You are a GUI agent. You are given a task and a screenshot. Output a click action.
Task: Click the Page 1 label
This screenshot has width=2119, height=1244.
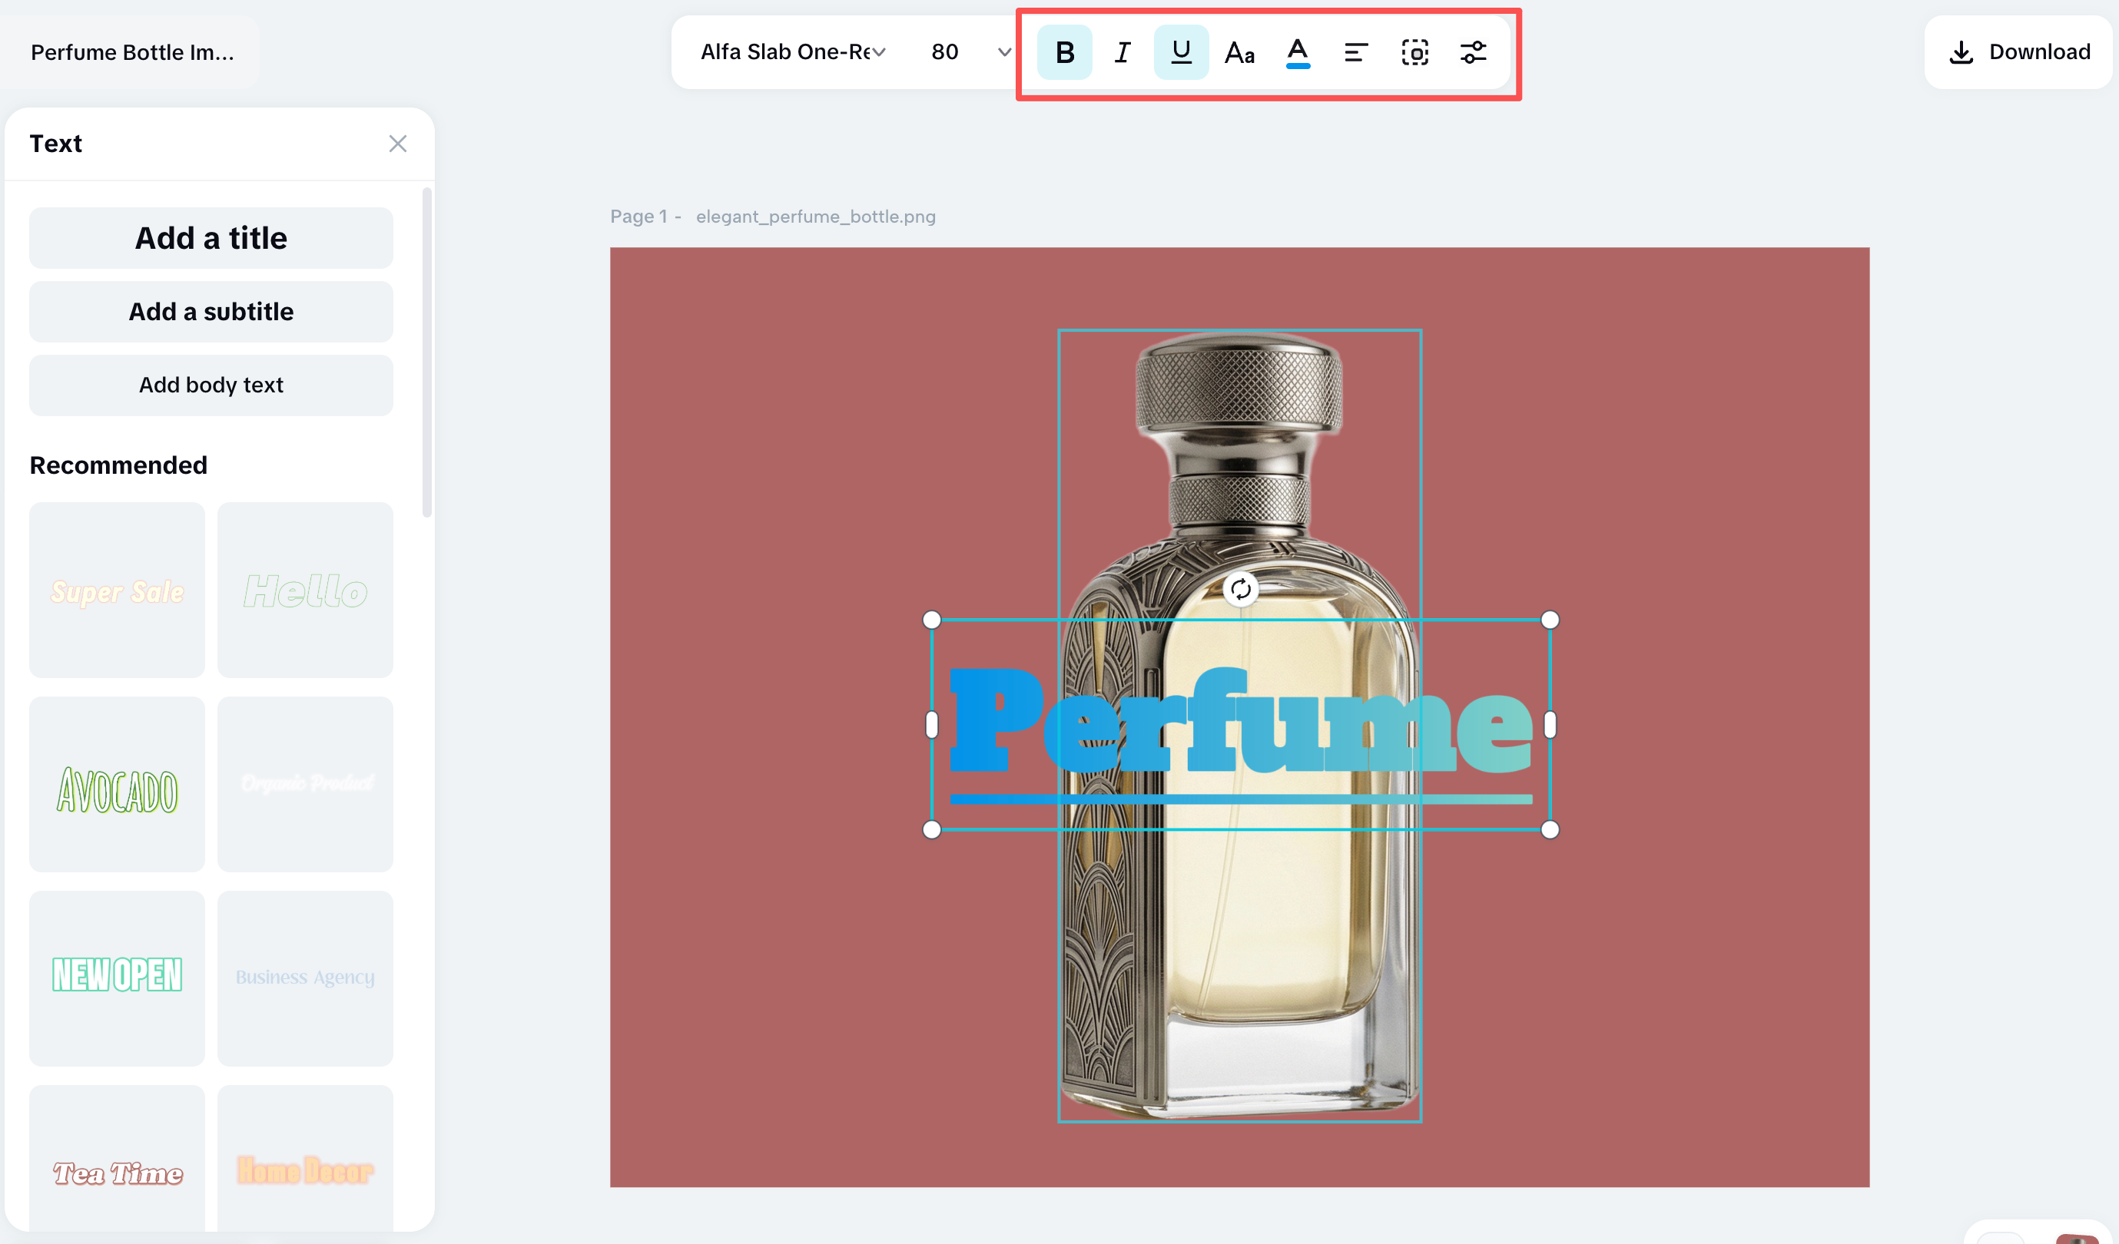[x=639, y=217]
